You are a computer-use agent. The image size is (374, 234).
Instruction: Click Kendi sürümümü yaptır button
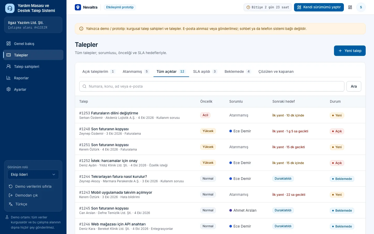pyautogui.click(x=319, y=7)
